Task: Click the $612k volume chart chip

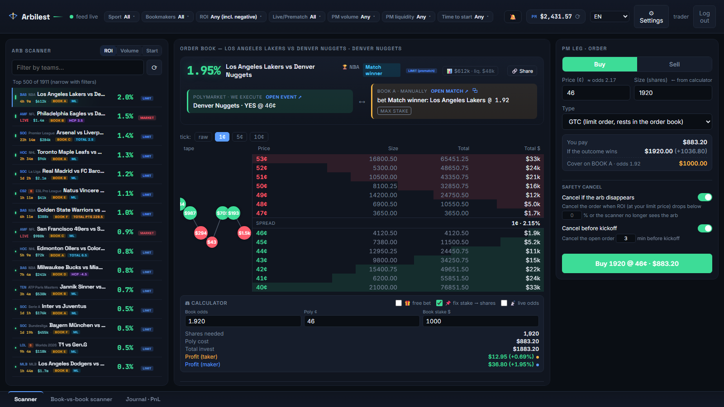Action: [x=471, y=71]
